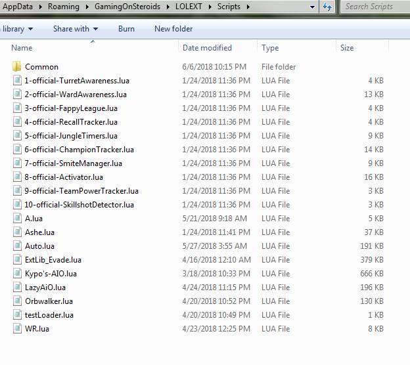Click the testLoader.lua file icon

coord(17,315)
